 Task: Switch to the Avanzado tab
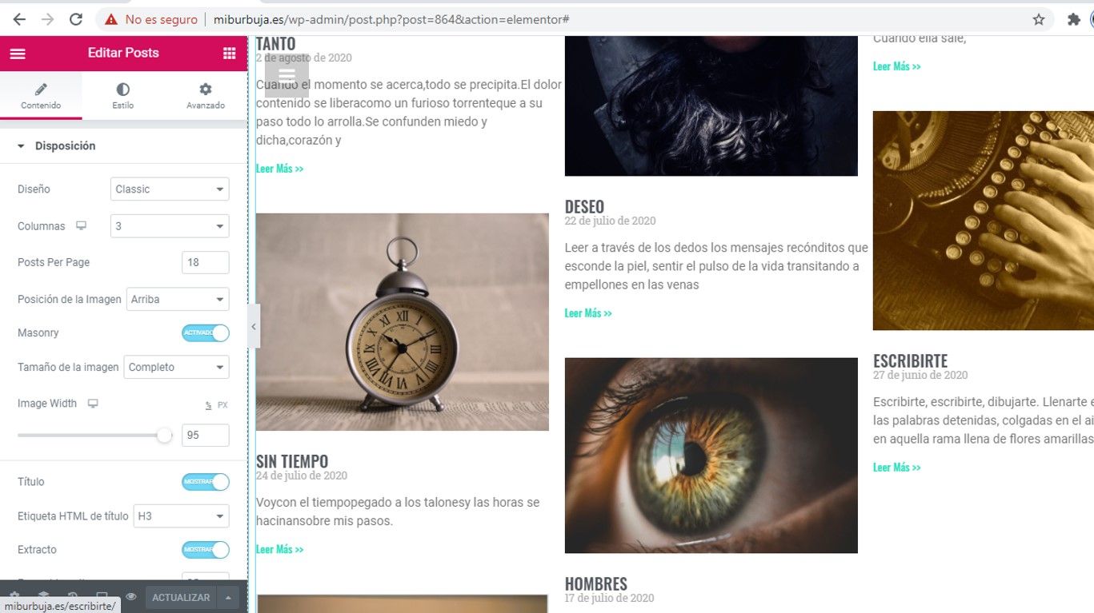(206, 95)
